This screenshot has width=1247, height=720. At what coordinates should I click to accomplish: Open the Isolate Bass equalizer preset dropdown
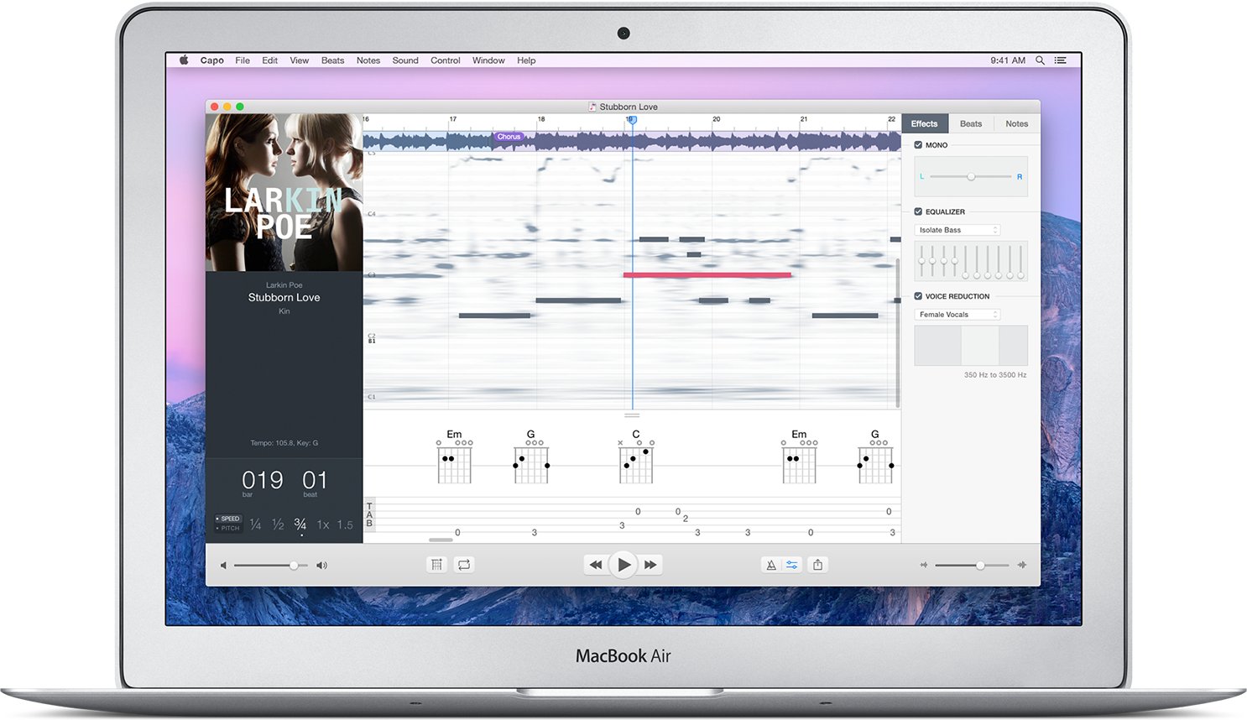(x=957, y=230)
